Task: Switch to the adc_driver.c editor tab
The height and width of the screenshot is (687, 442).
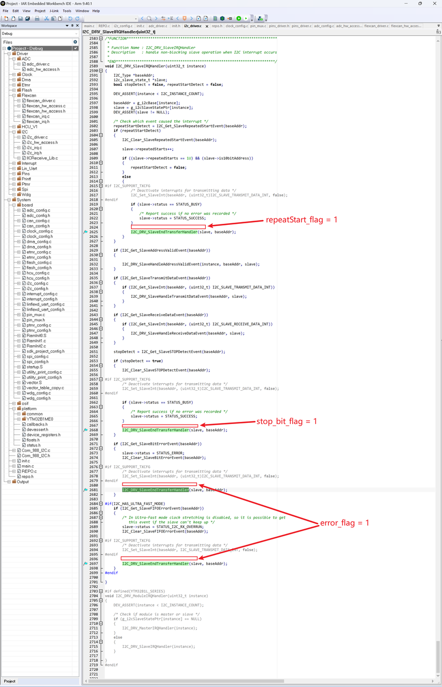Action: (157, 26)
